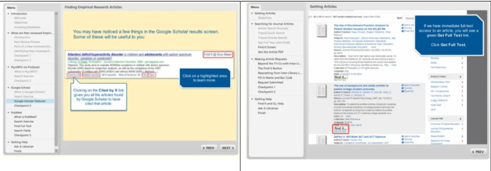This screenshot has height=171, width=491.
Task: Jump to Checkpoint 4 in menu
Action: click(23, 106)
